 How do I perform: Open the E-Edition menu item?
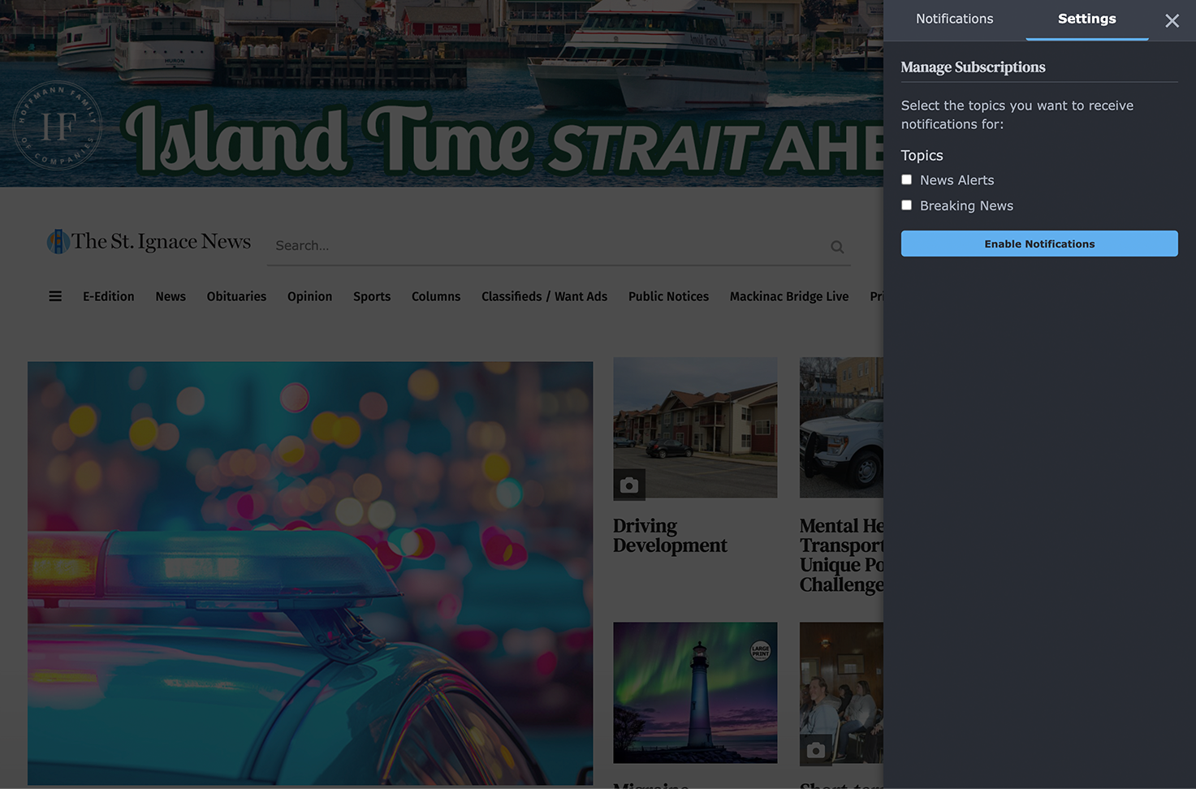click(x=109, y=296)
